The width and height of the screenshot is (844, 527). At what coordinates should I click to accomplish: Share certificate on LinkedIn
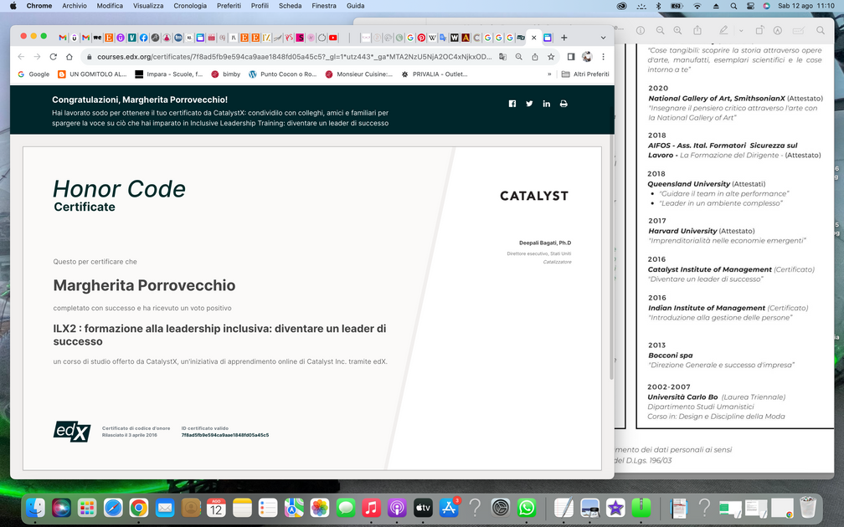pyautogui.click(x=546, y=104)
